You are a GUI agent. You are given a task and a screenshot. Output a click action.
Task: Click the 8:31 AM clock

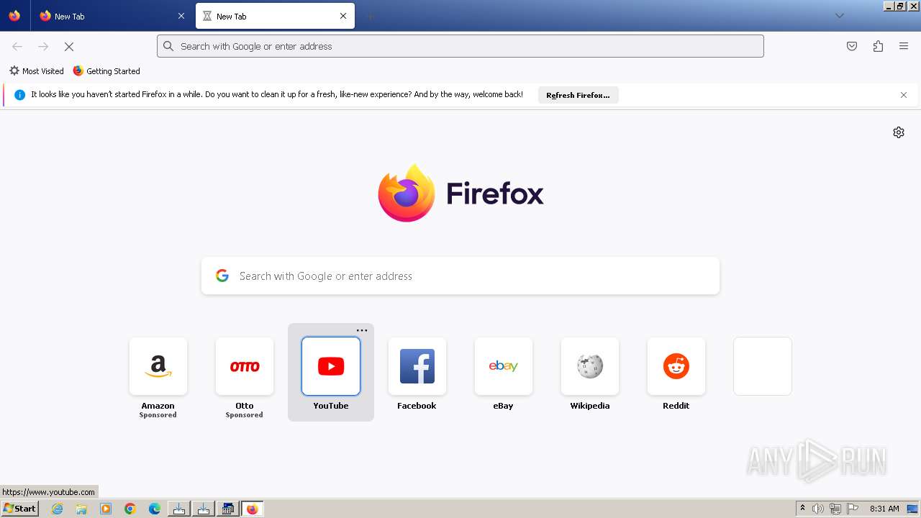pos(884,509)
